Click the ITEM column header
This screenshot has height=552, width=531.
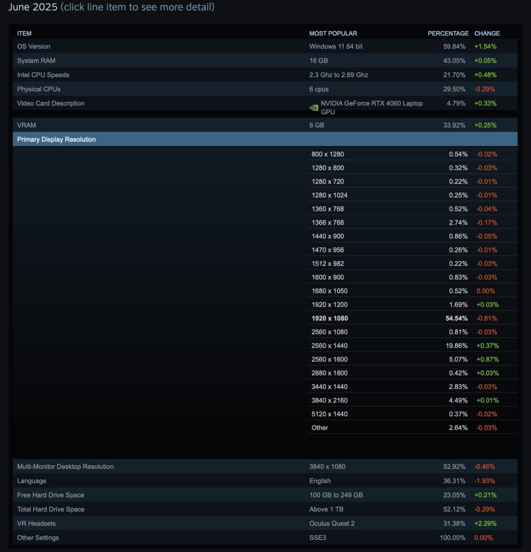pyautogui.click(x=24, y=33)
